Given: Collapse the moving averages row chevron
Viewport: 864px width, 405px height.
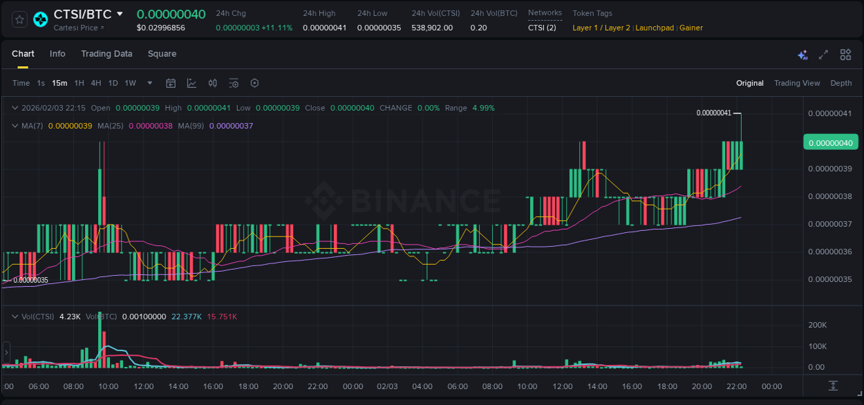Looking at the screenshot, I should pos(14,125).
